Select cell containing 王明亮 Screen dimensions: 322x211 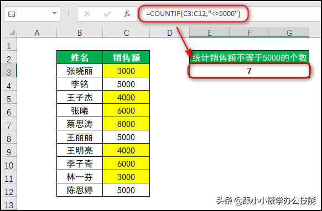pos(80,150)
